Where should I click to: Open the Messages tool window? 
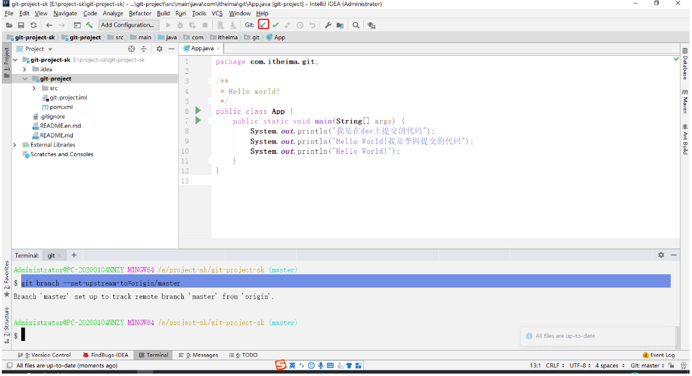click(x=198, y=355)
